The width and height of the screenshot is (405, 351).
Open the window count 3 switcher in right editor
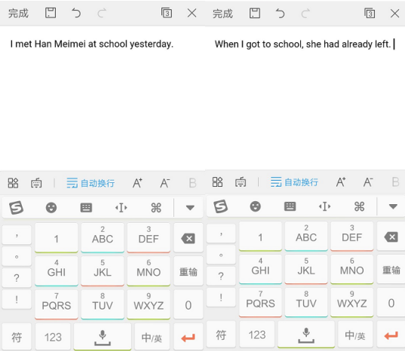[x=370, y=13]
